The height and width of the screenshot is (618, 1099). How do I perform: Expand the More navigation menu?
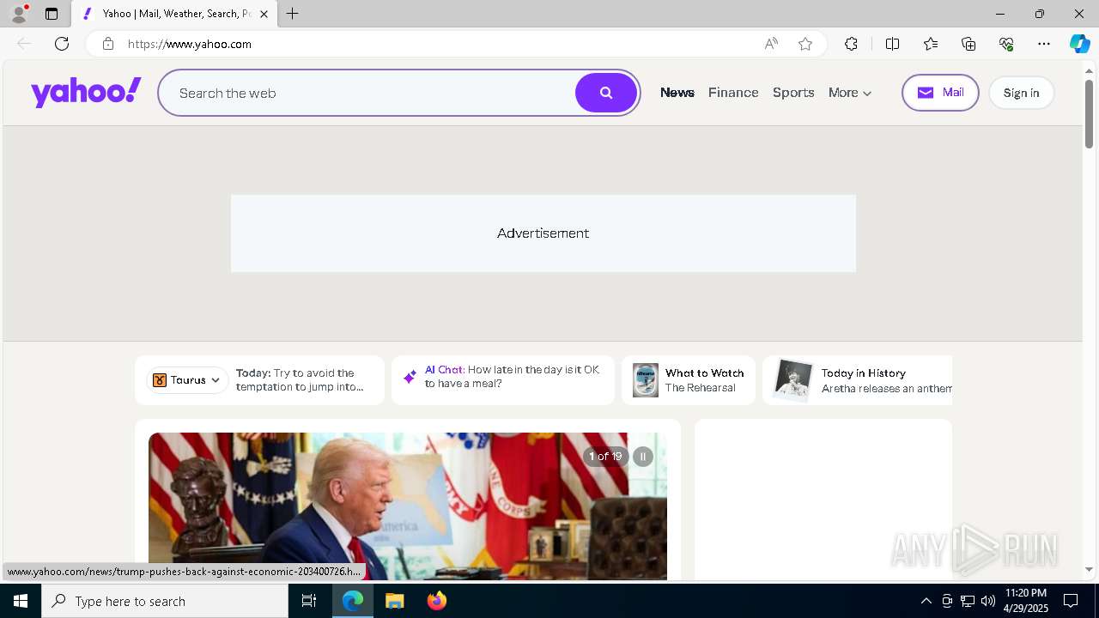pos(850,93)
